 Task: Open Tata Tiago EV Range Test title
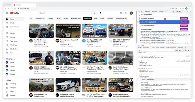[96, 68]
